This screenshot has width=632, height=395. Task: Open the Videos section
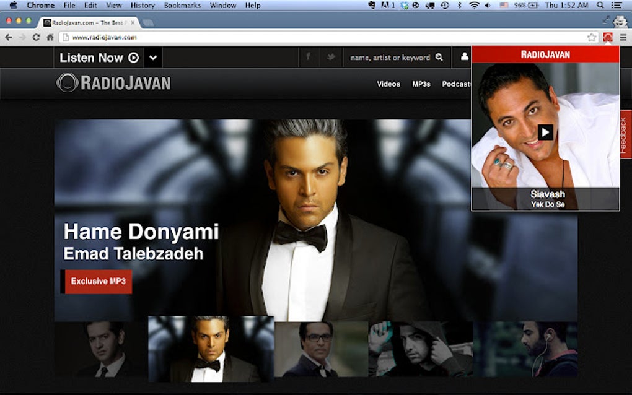[389, 84]
